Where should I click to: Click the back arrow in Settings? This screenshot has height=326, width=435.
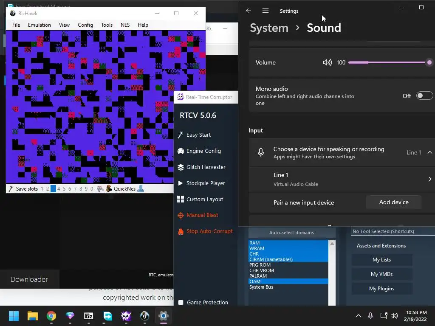tap(248, 11)
